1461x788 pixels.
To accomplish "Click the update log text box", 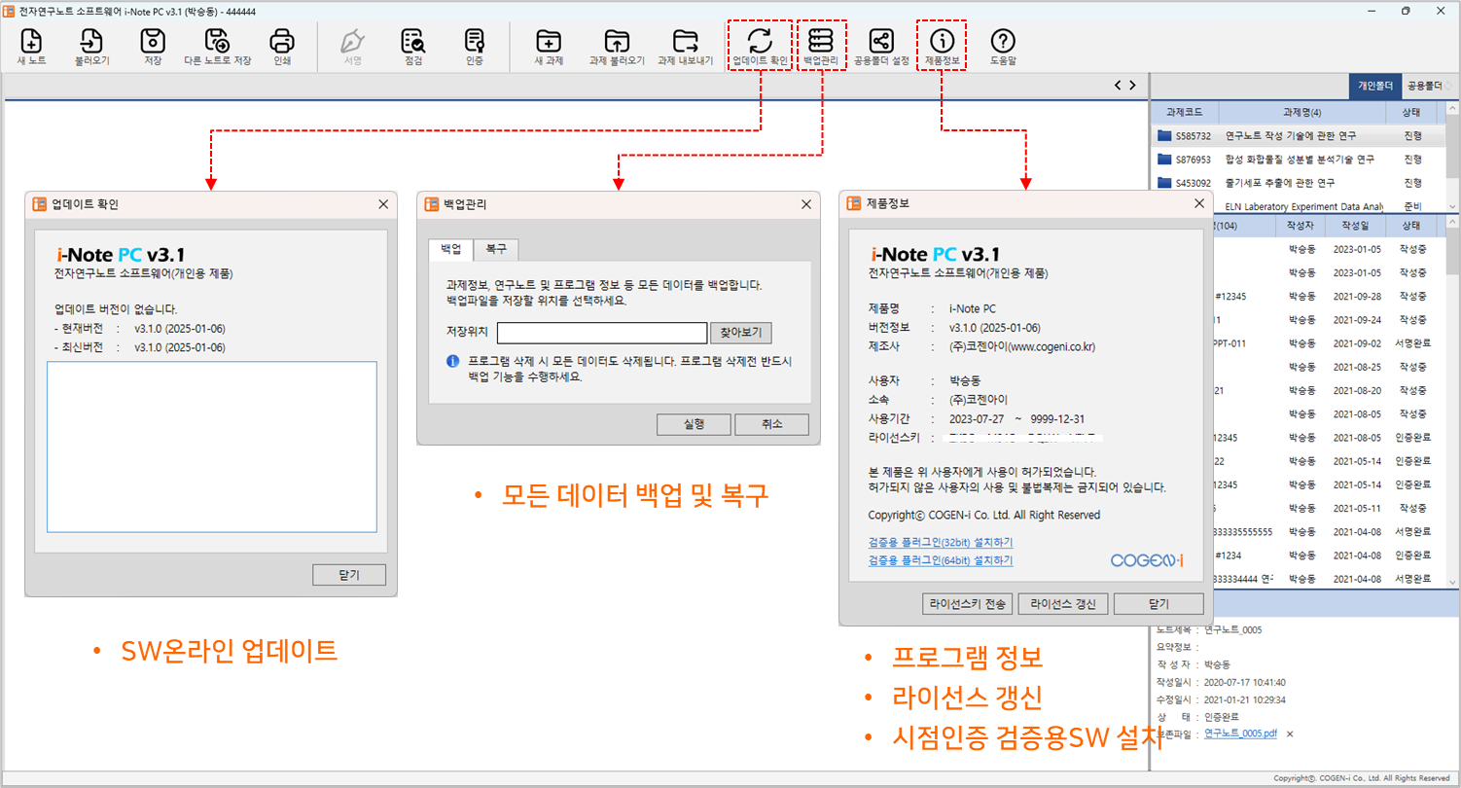I will (x=211, y=447).
